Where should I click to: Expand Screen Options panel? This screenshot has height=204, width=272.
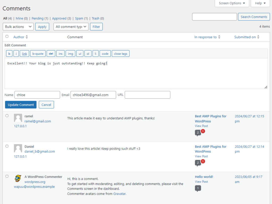[232, 3]
